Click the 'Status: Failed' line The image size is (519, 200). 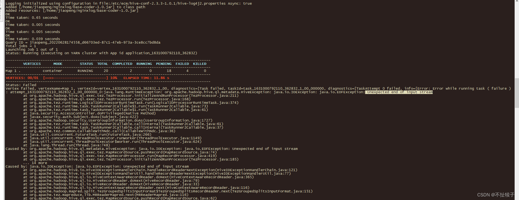tap(21, 85)
